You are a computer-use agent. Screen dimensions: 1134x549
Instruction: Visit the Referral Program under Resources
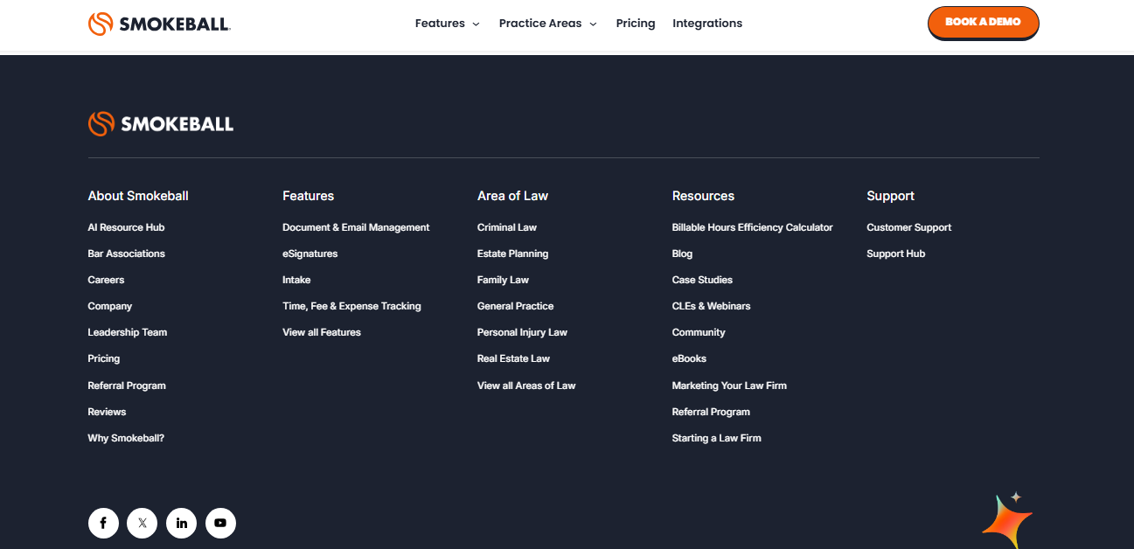click(x=711, y=411)
